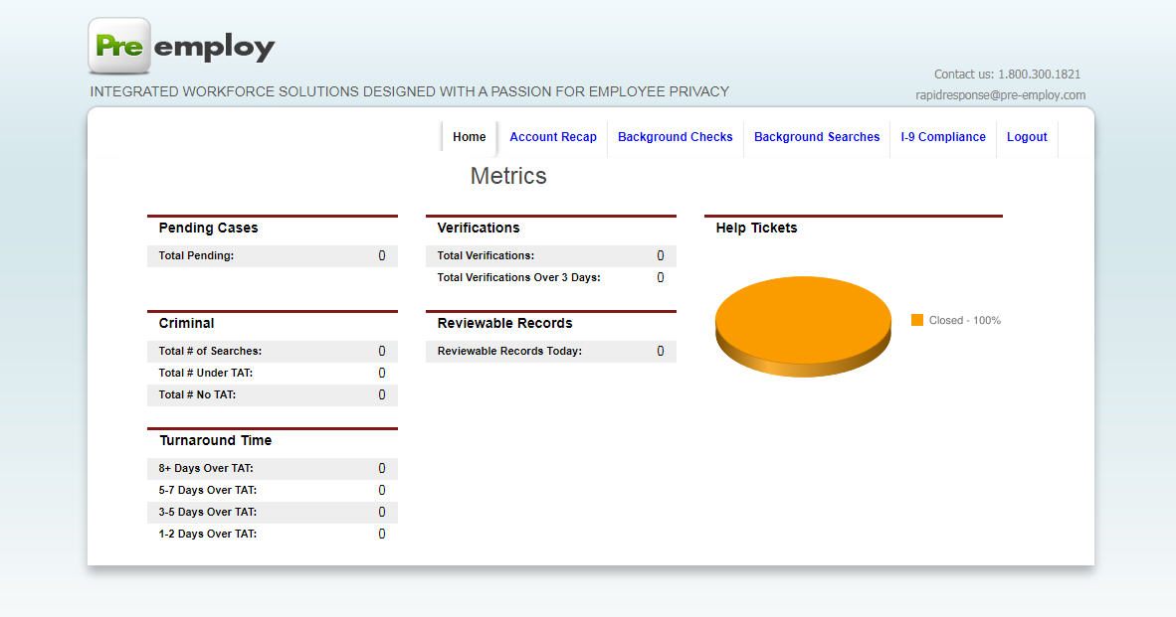Image resolution: width=1176 pixels, height=617 pixels.
Task: Click the 5-7 Days Over TAT value
Action: tap(381, 490)
